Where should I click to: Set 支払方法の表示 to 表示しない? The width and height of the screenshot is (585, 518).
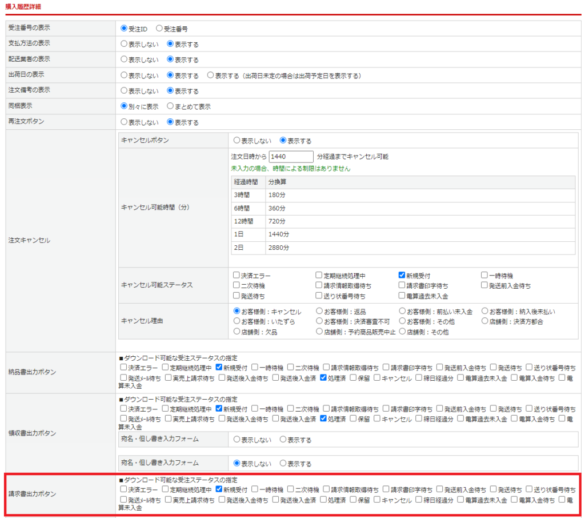click(124, 44)
